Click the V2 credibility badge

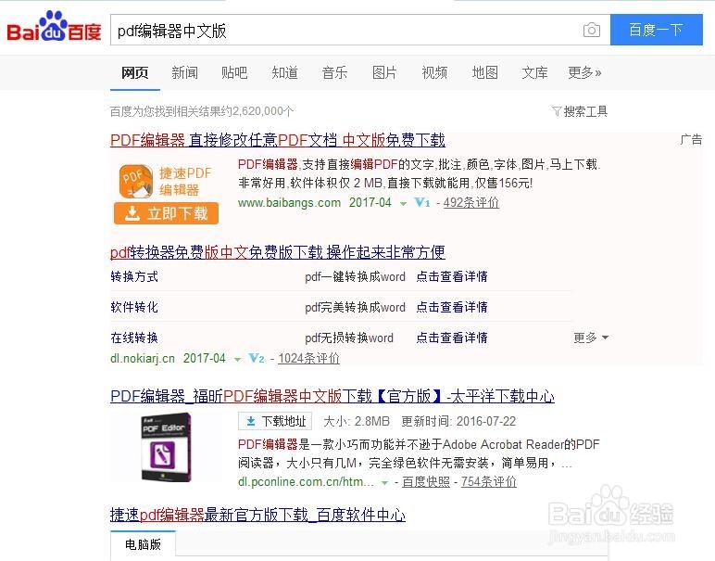point(257,358)
